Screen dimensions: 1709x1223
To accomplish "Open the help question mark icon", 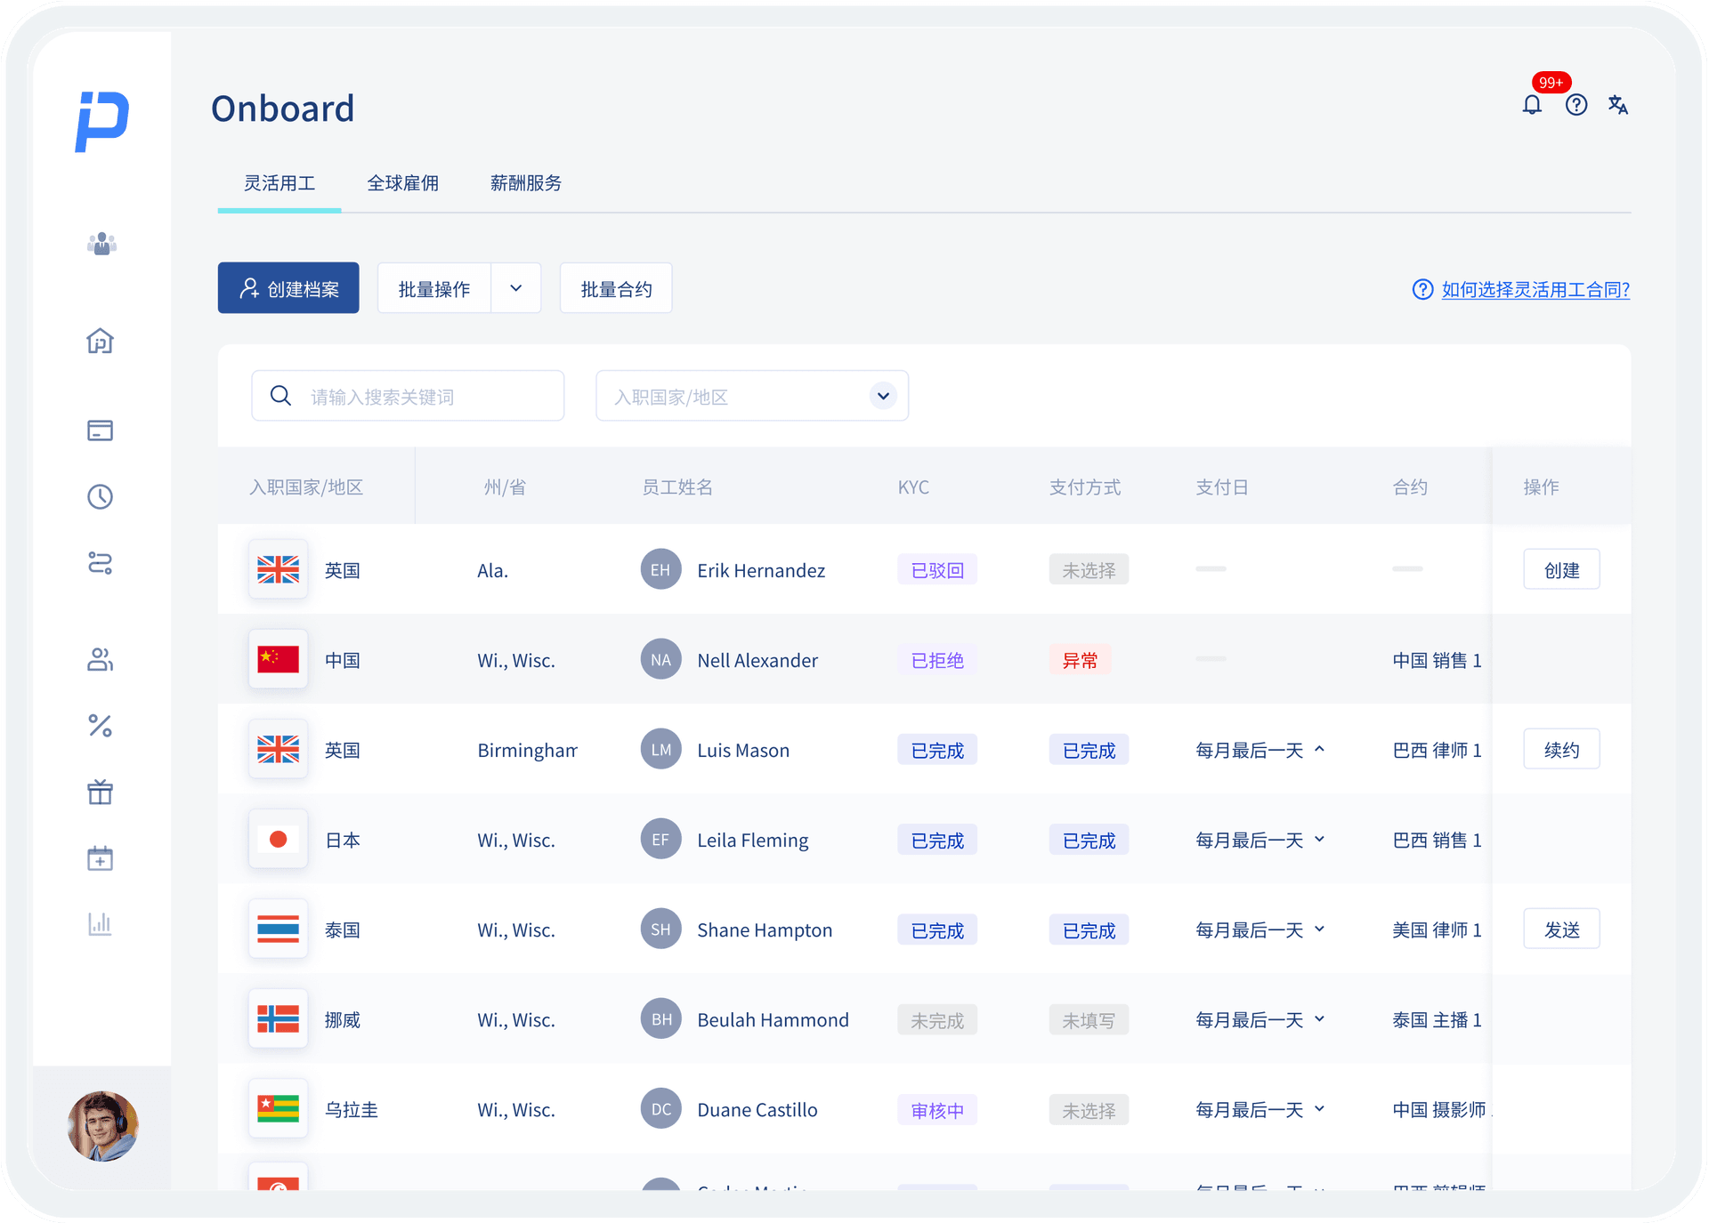I will coord(1575,105).
